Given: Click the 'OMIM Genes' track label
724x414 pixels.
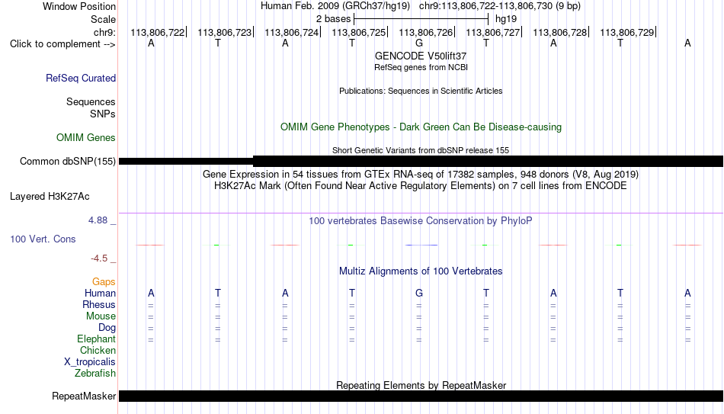Looking at the screenshot, I should coord(86,138).
